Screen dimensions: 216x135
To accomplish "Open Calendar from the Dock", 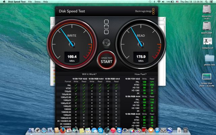I will [69, 130].
